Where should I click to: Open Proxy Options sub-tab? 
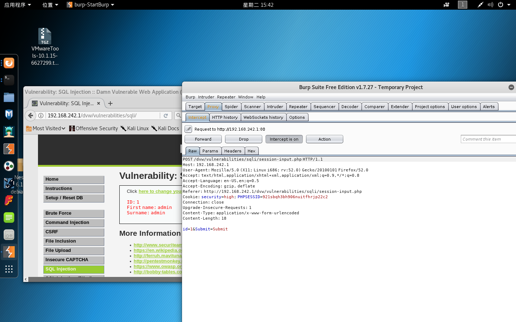[x=297, y=117]
